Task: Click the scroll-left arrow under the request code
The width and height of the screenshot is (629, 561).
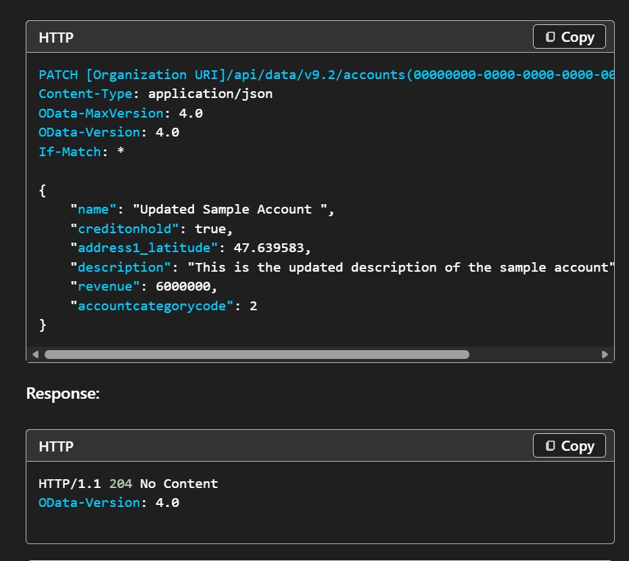Action: (x=35, y=354)
